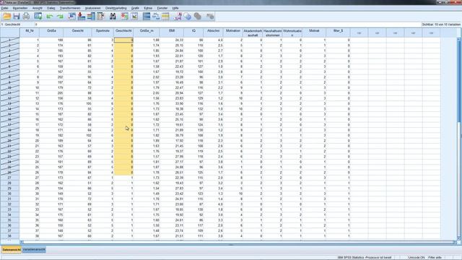Image resolution: width=462 pixels, height=260 pixels.
Task: Select the lfd_Nr column header
Action: (30, 32)
